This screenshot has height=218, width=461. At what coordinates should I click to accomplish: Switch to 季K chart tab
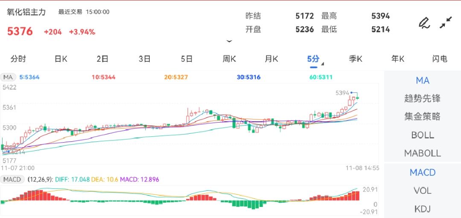356,59
